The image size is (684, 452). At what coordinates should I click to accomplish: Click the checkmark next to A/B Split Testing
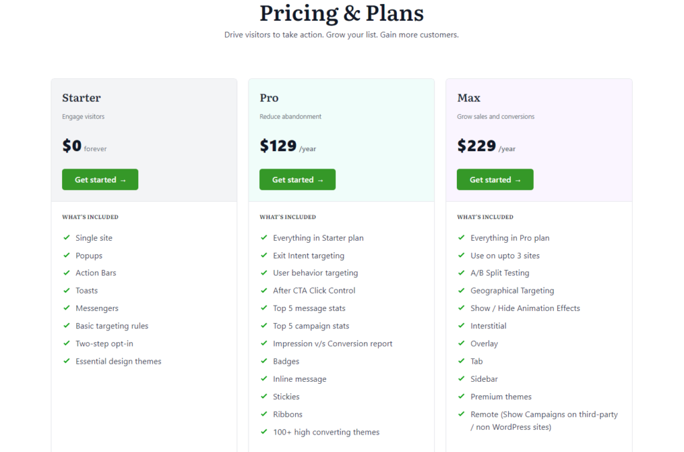(461, 273)
